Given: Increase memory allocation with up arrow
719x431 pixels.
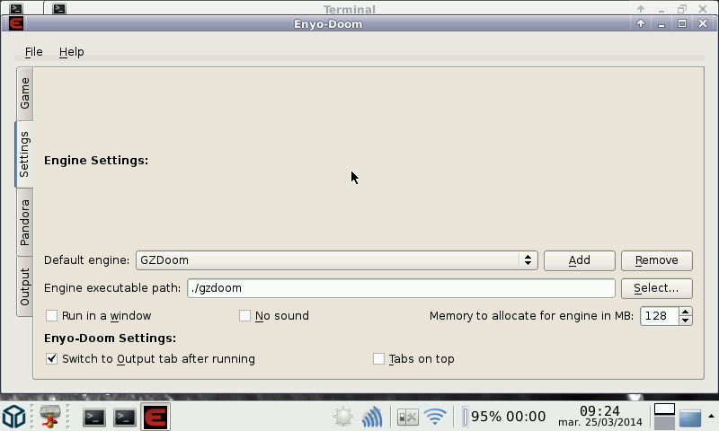Looking at the screenshot, I should (686, 312).
